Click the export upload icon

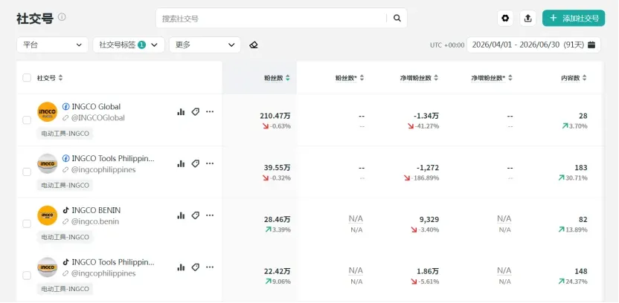click(527, 18)
